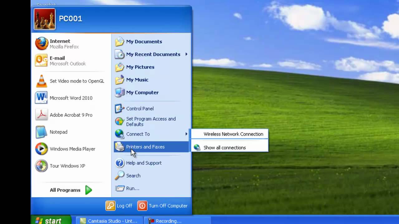Click the Log Off button label
399x224 pixels.
(124, 206)
